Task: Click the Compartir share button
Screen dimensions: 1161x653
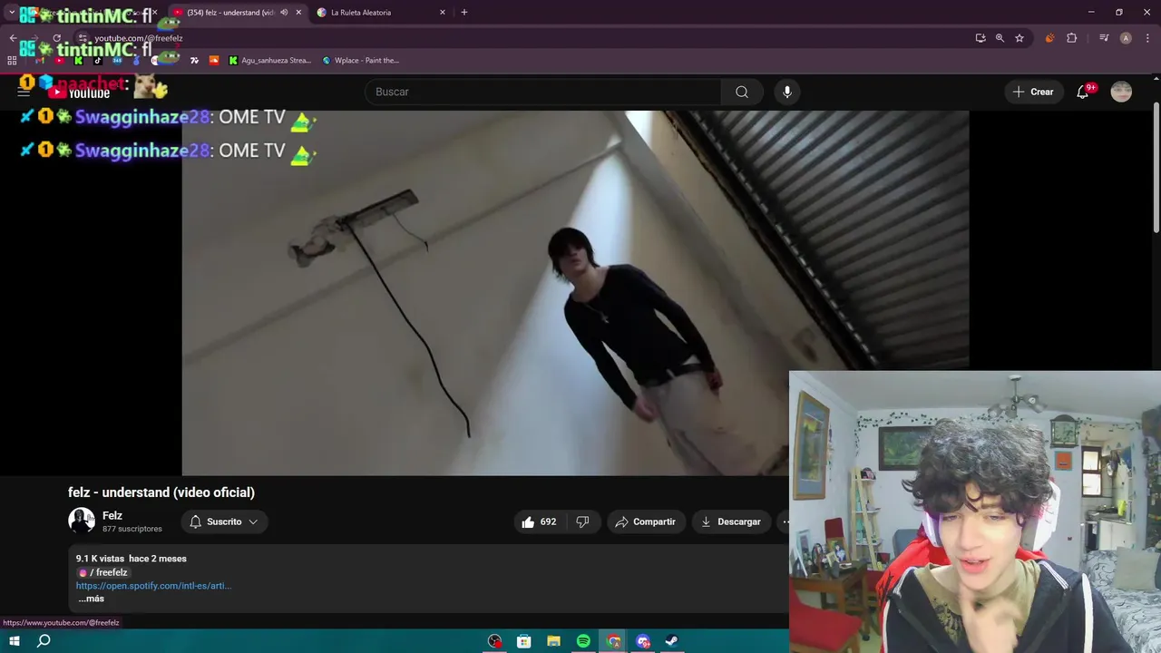Action: (645, 521)
